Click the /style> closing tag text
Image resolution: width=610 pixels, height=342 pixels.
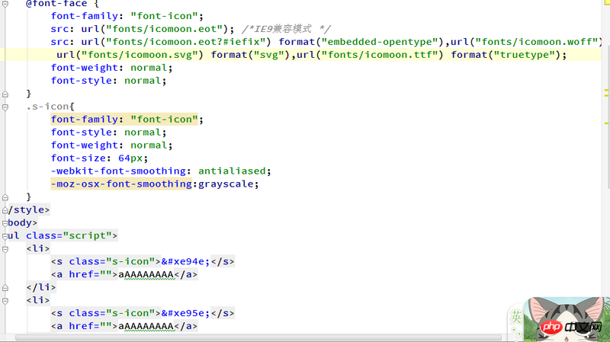tap(29, 210)
